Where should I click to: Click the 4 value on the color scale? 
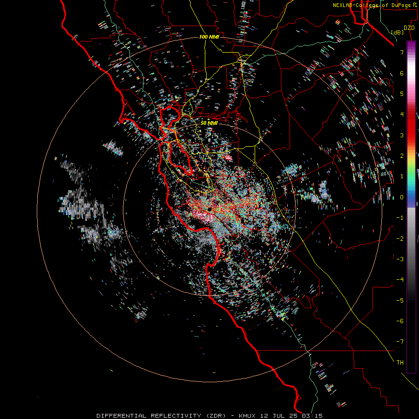402,115
